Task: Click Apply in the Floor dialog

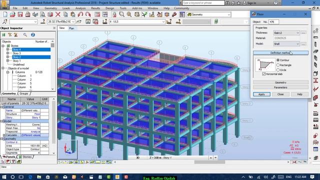Action: 261,94
